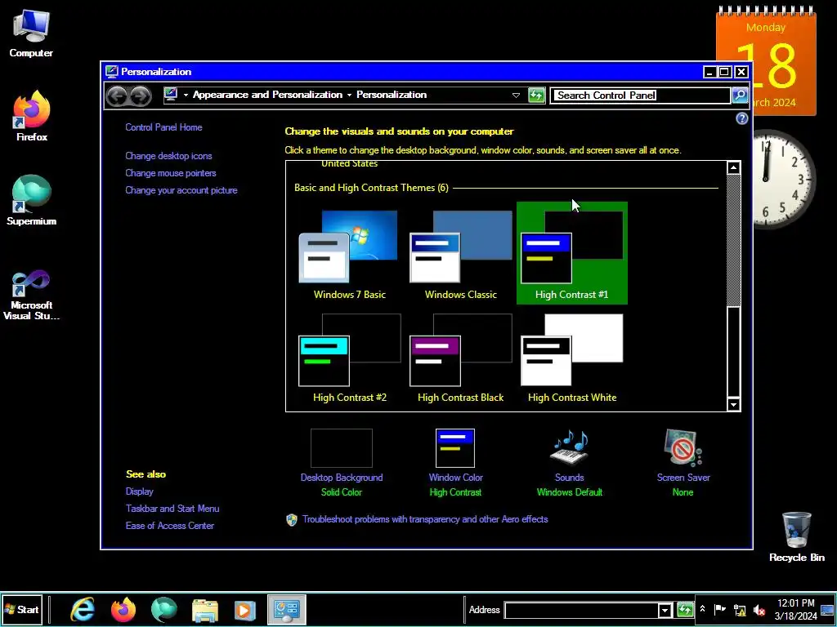Click the Back navigation arrow
837x627 pixels.
116,96
